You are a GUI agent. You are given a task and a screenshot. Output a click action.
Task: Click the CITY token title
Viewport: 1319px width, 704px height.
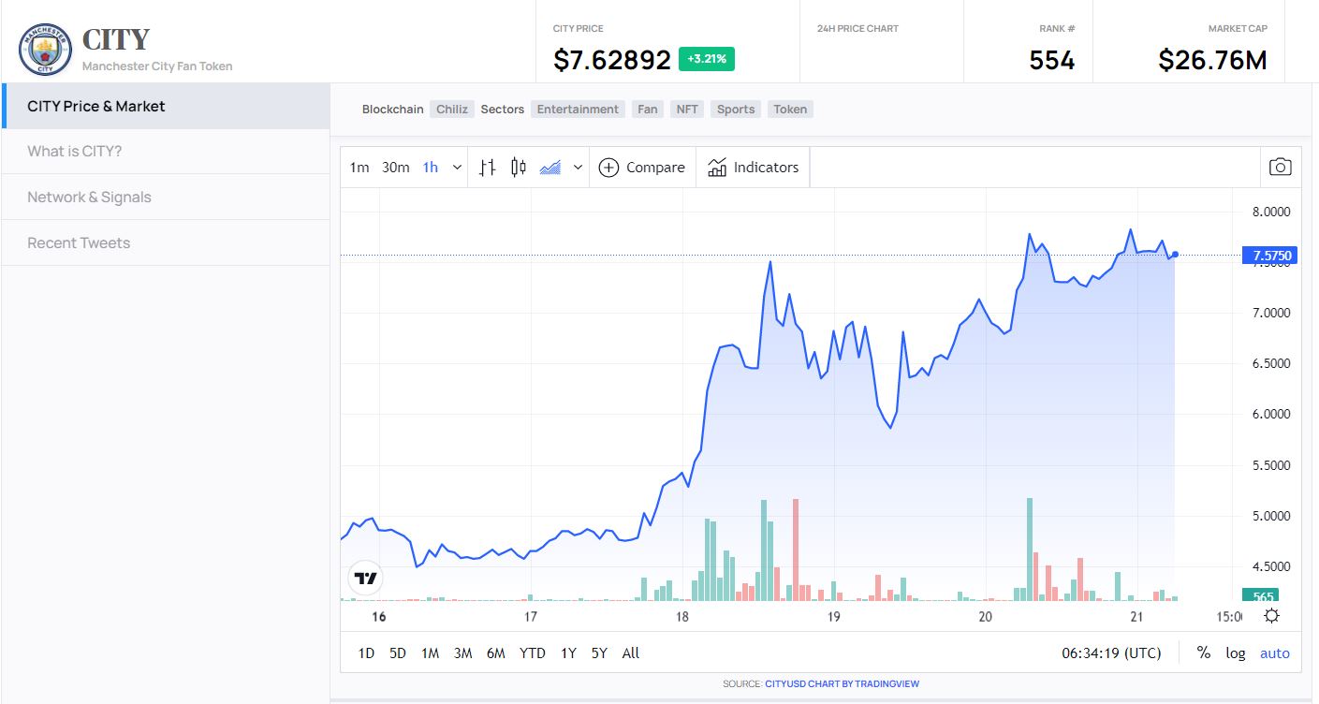click(116, 39)
